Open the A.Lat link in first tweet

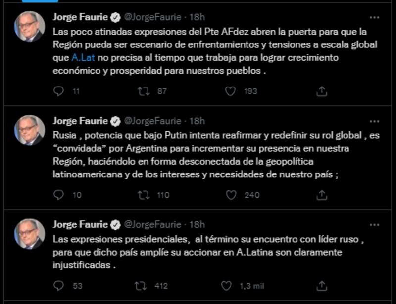[83, 58]
